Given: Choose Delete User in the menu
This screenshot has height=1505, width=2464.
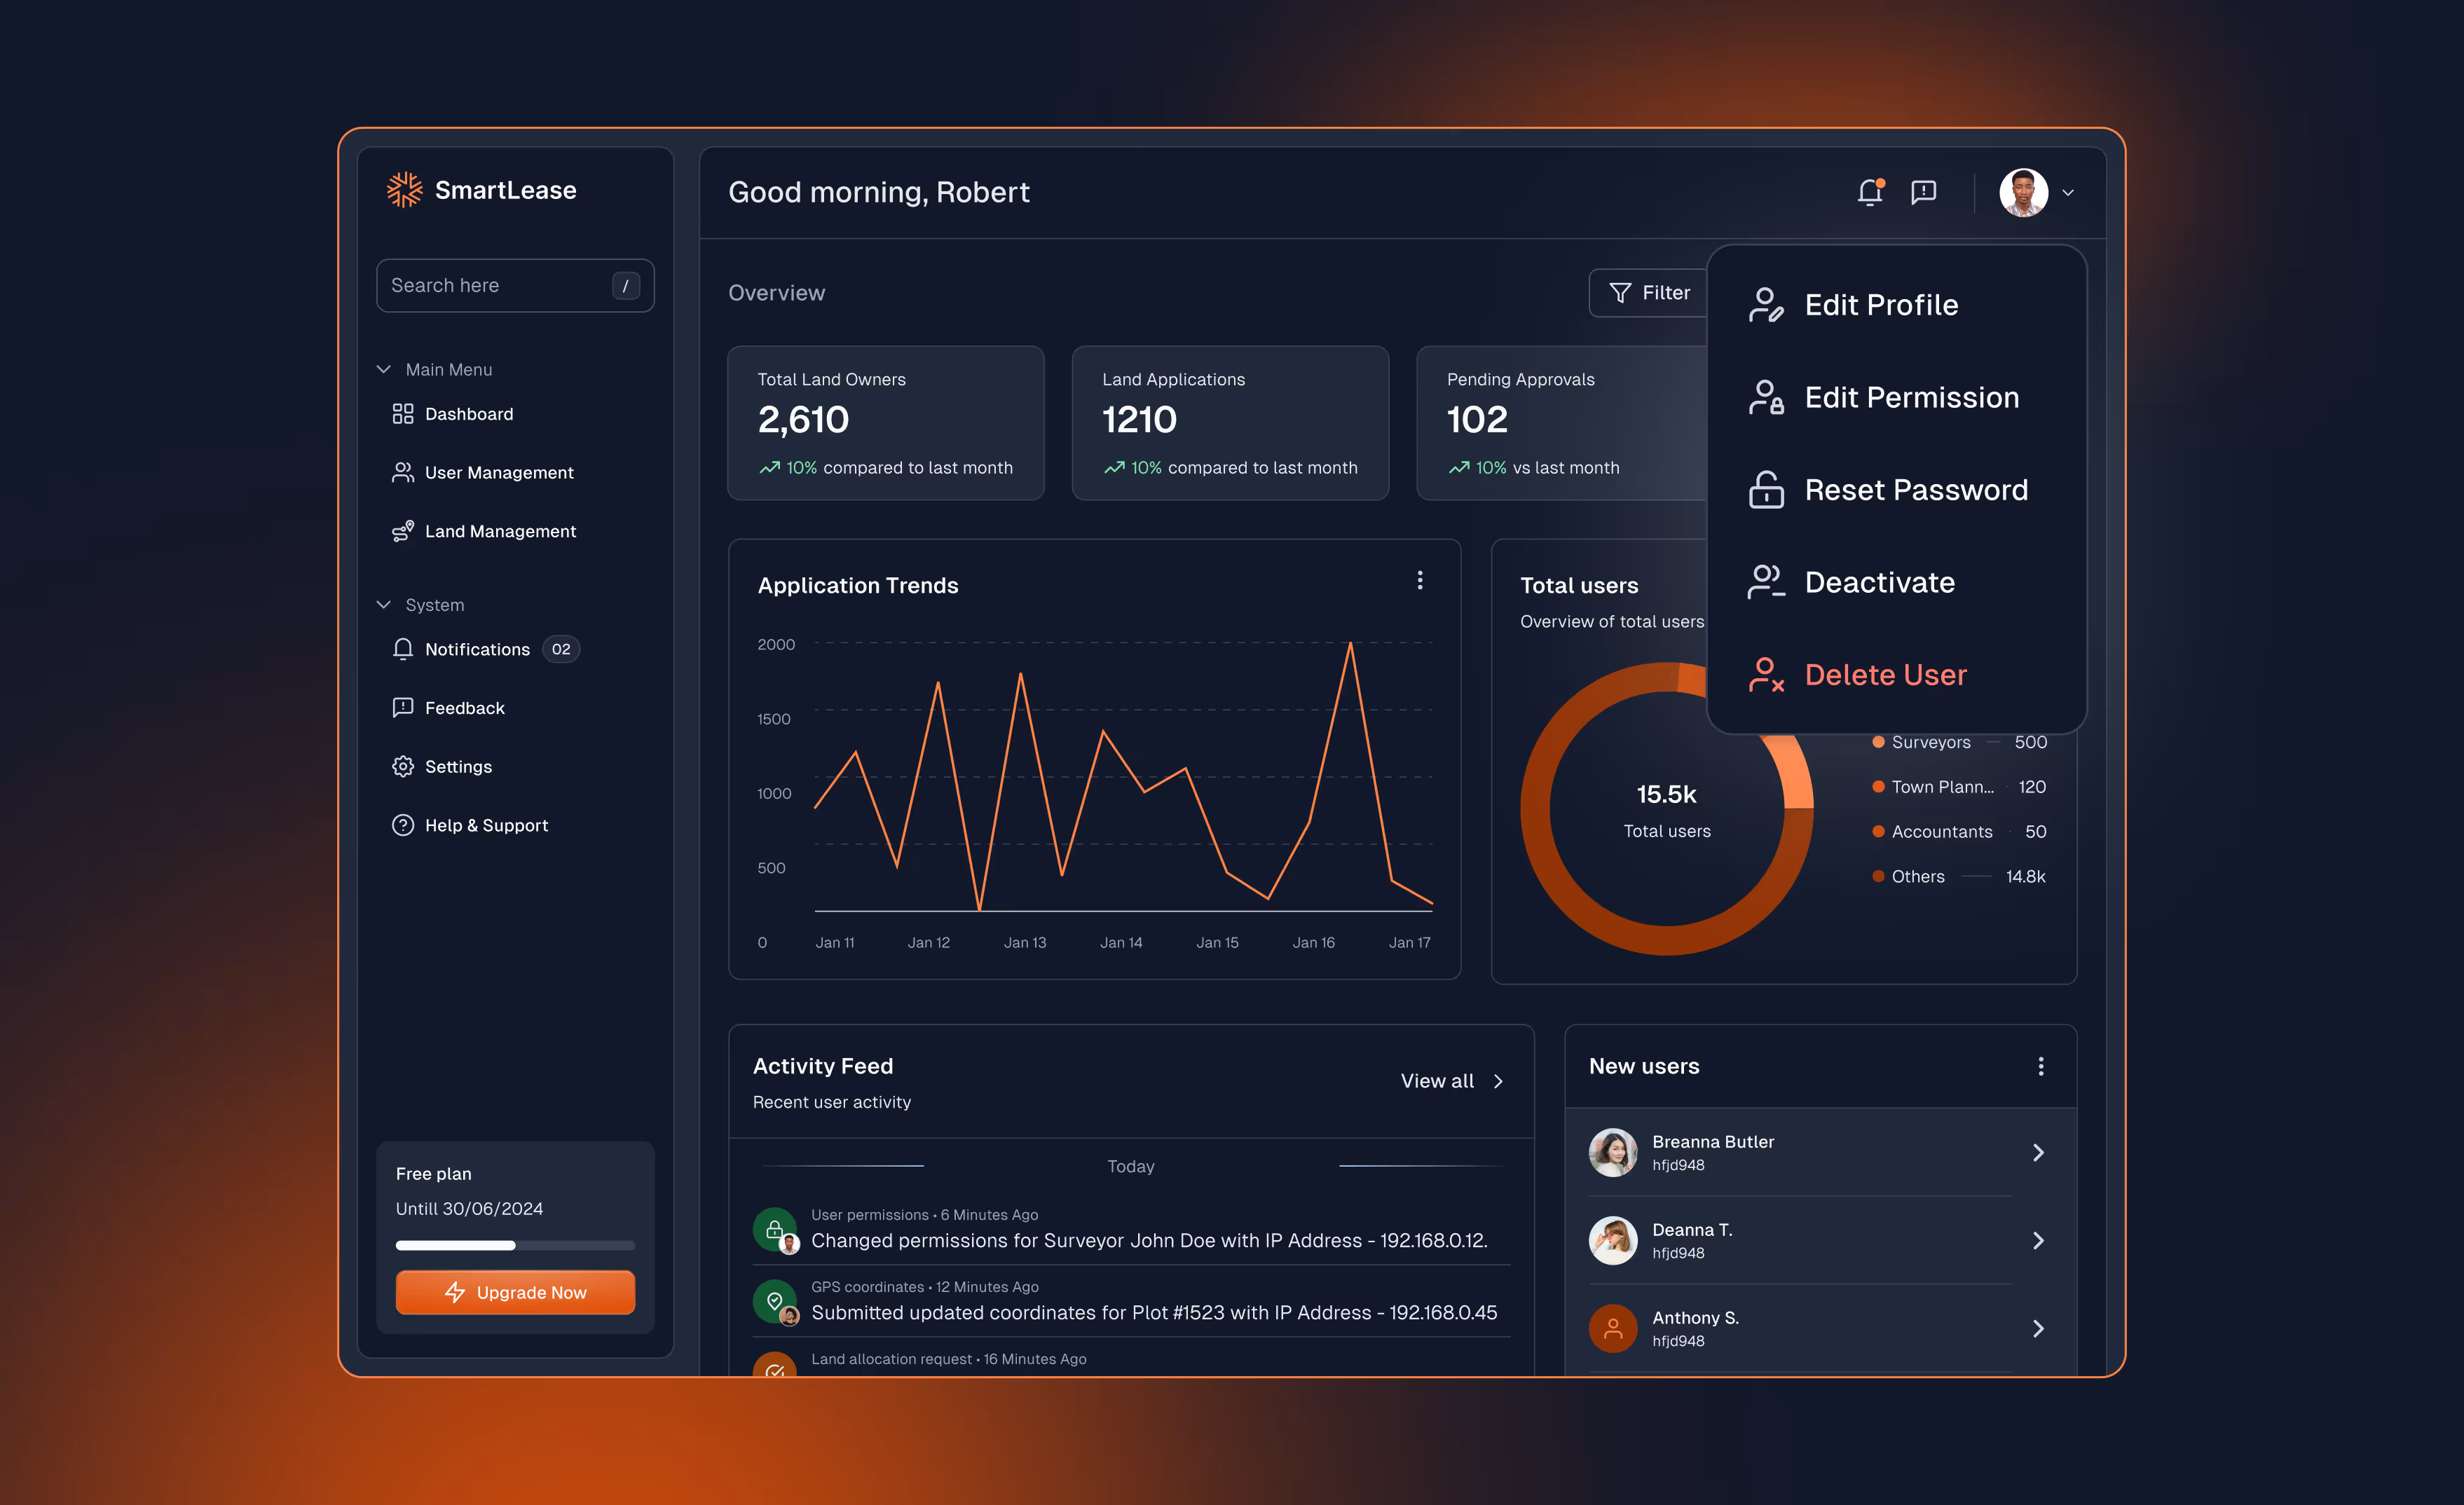Looking at the screenshot, I should [1884, 675].
